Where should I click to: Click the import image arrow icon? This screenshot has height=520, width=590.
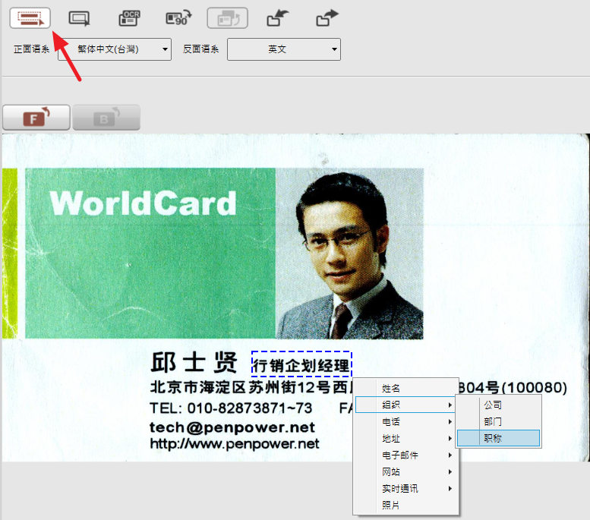click(277, 17)
